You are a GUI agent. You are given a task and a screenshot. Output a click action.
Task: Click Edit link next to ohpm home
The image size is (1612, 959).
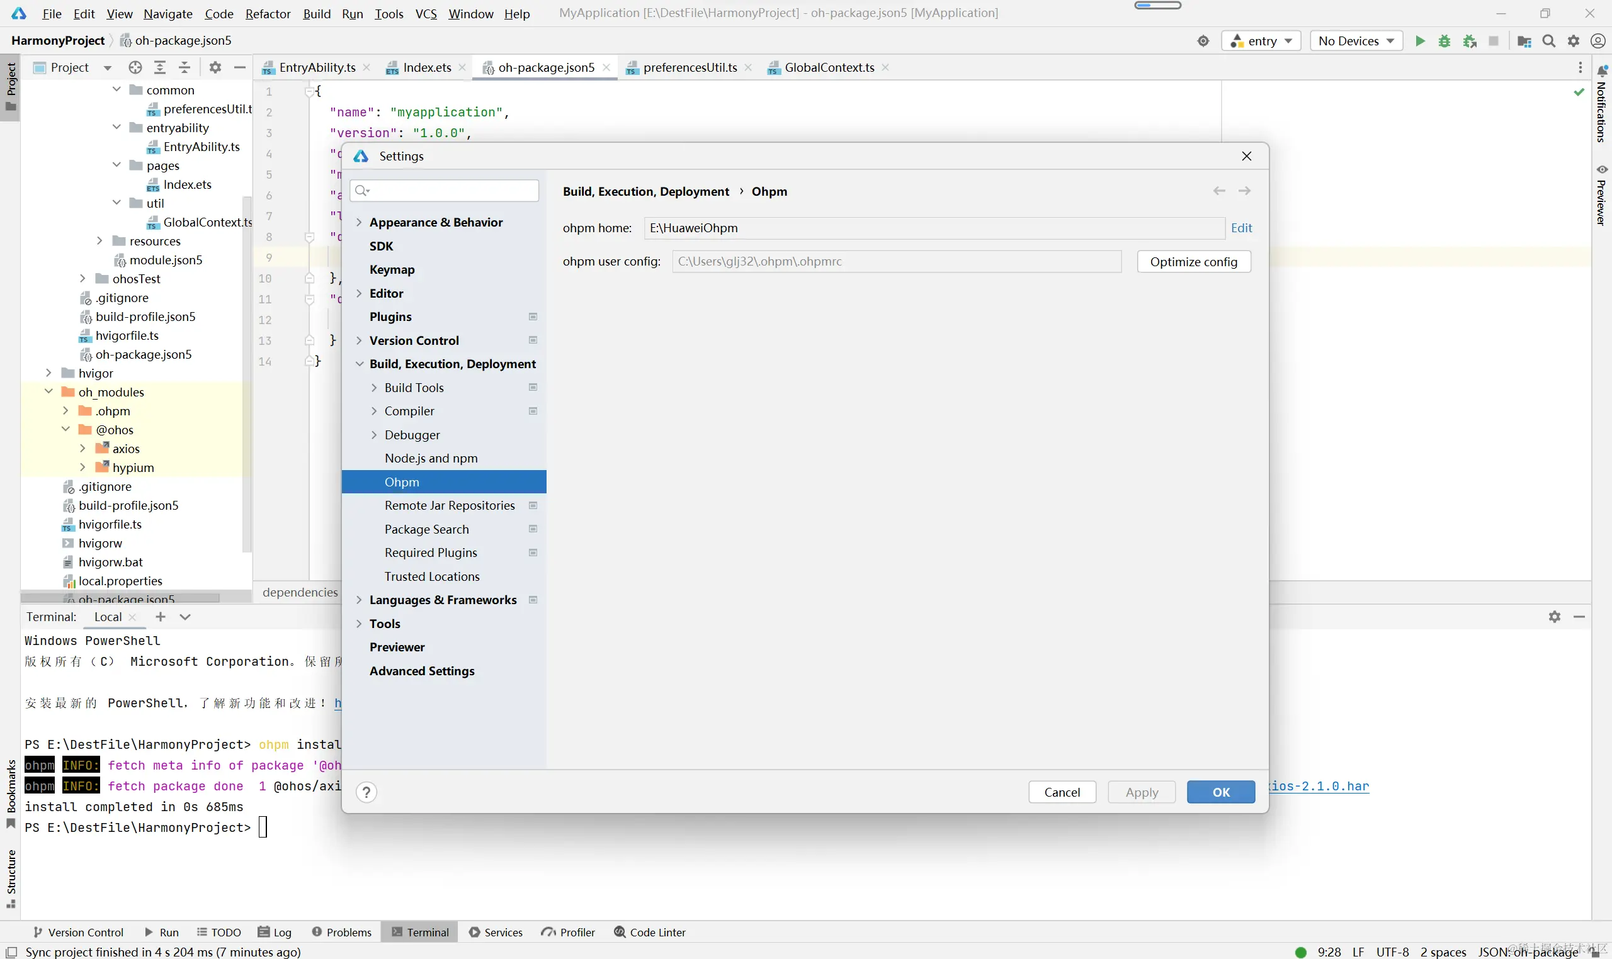[x=1242, y=227]
